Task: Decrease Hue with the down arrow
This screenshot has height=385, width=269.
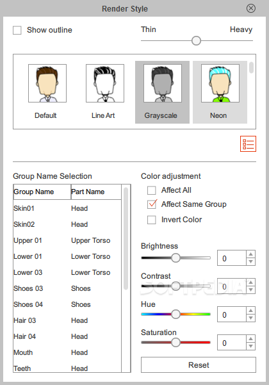Action: click(x=250, y=318)
